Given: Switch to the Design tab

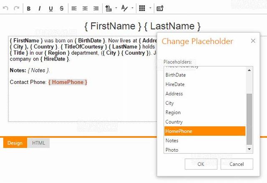Looking at the screenshot, I should tap(15, 143).
